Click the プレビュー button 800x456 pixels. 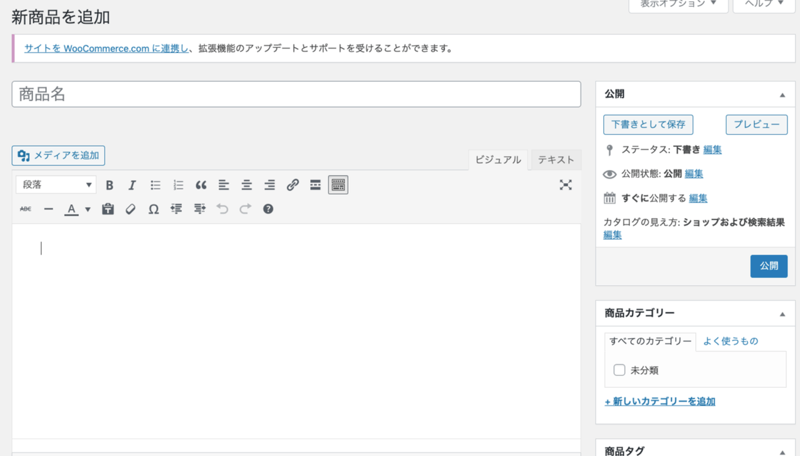(756, 124)
